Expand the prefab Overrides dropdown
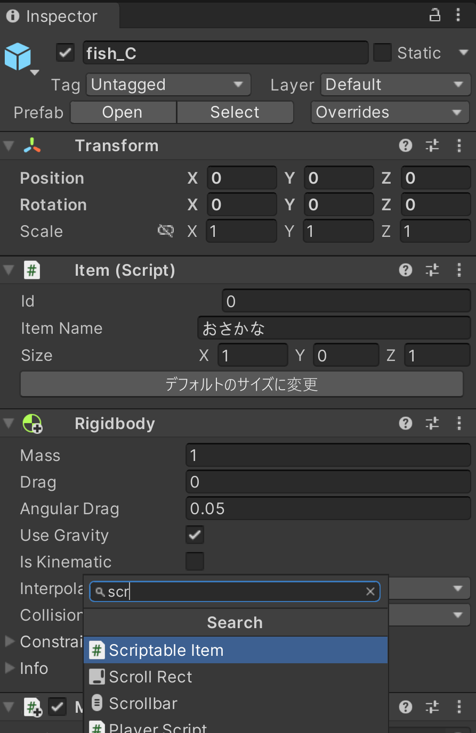 pos(390,112)
